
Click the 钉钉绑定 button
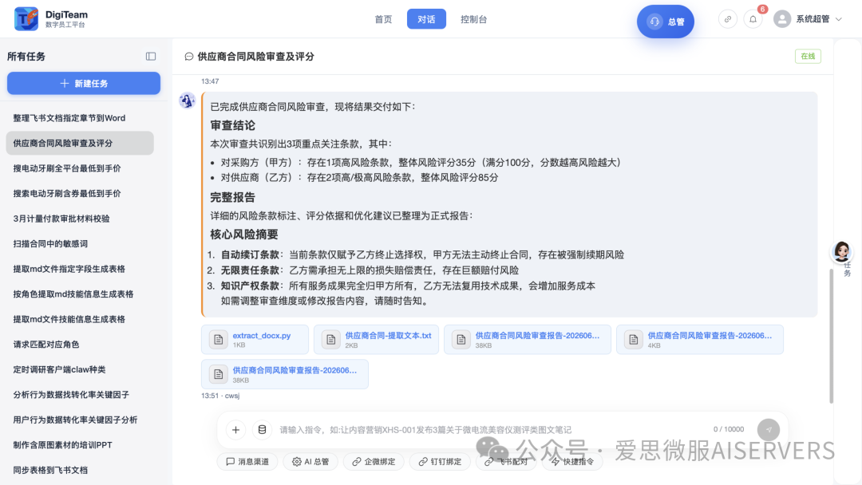440,461
